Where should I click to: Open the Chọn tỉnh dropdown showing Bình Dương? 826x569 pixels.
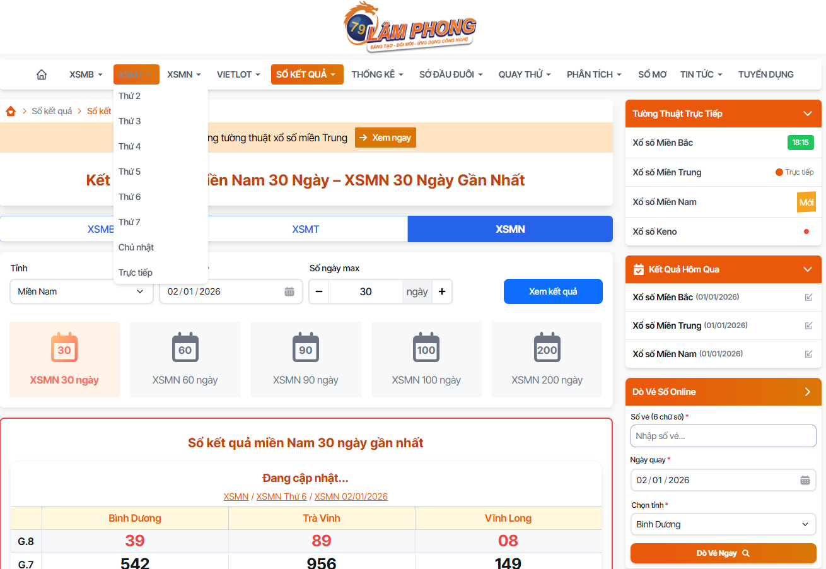tap(723, 524)
